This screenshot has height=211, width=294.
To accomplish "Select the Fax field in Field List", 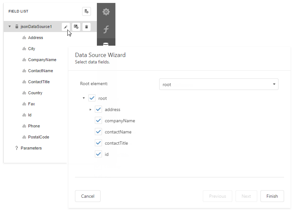I will 31,104.
